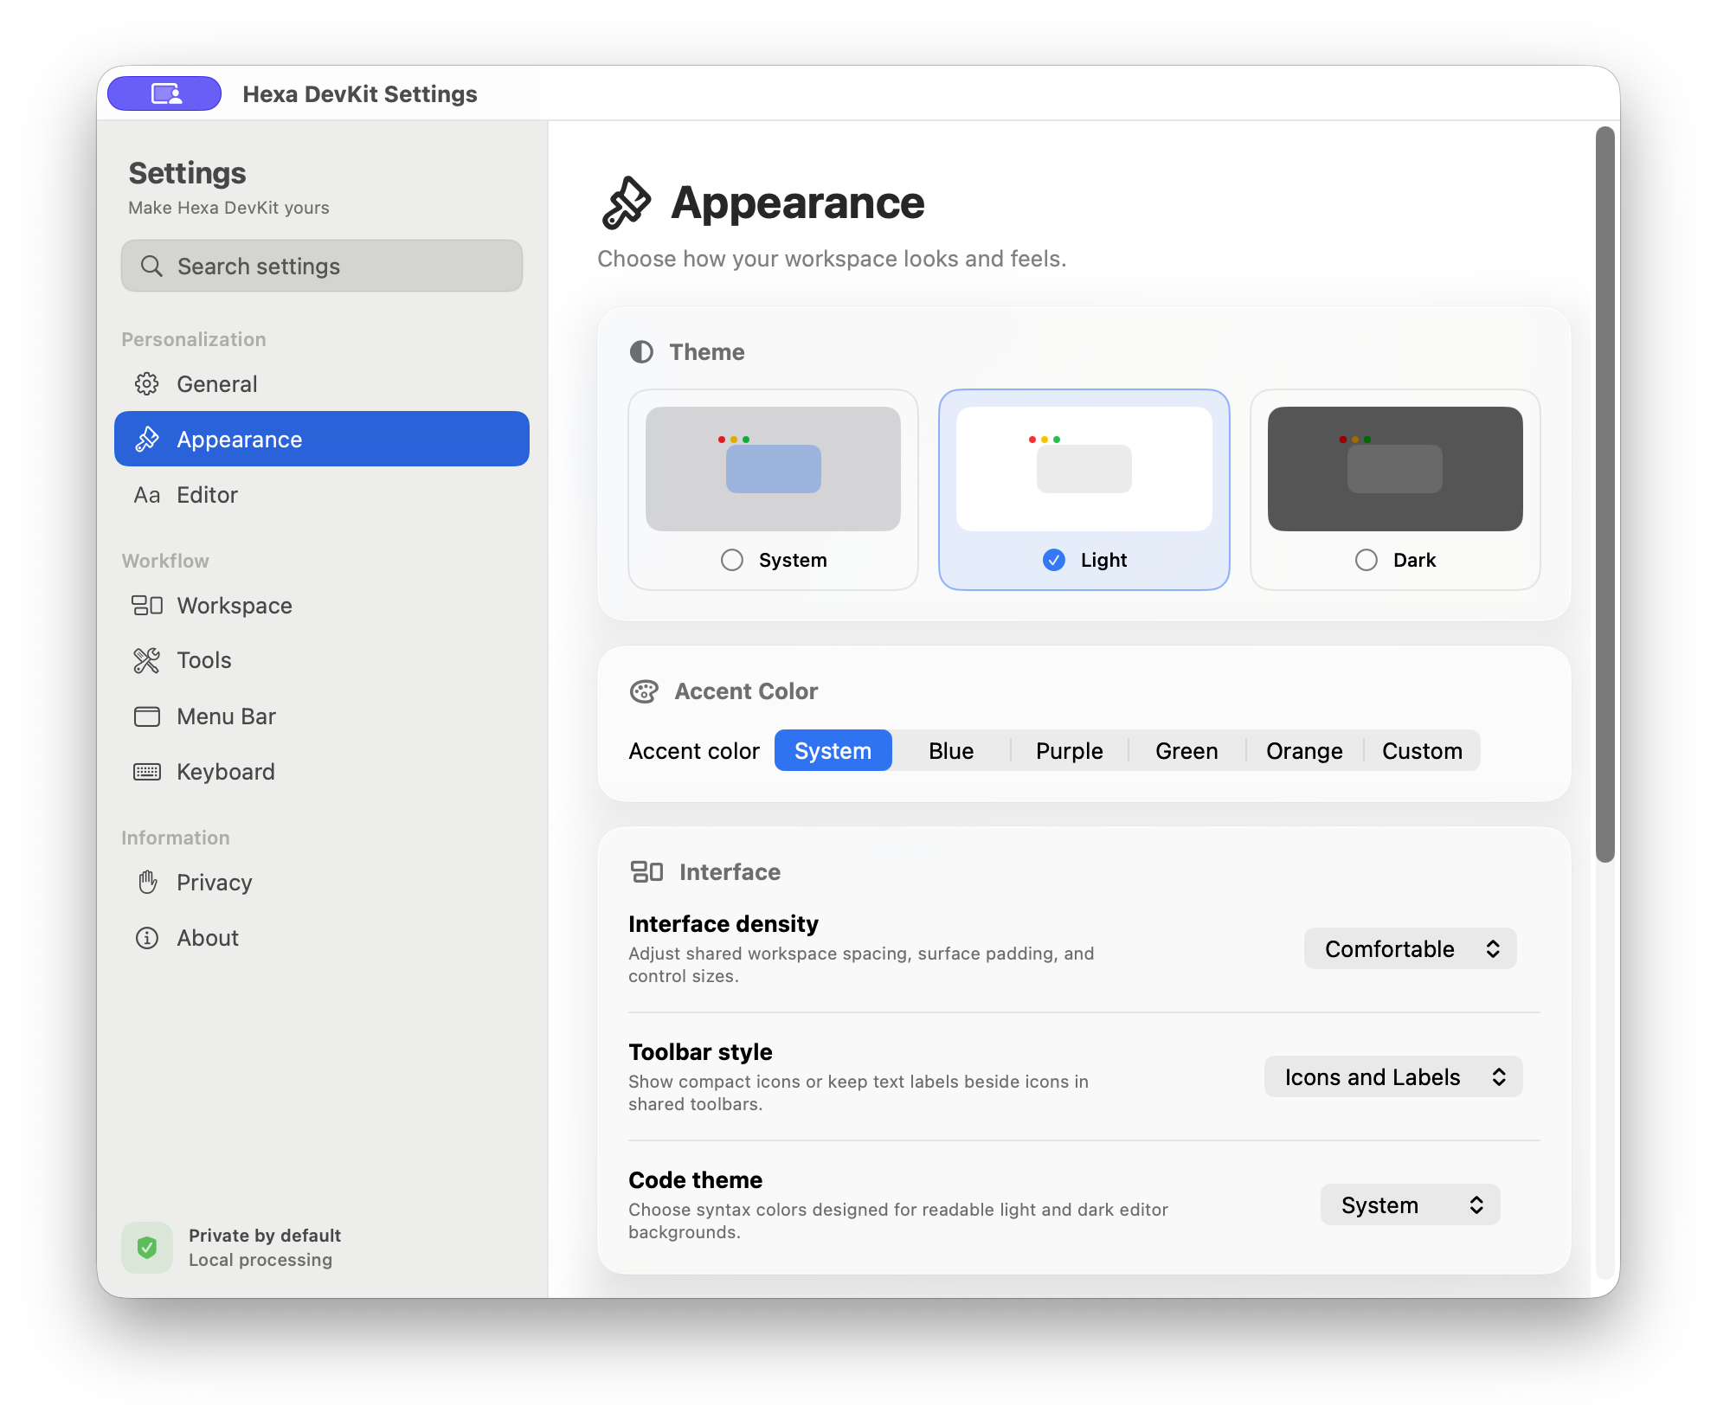This screenshot has width=1717, height=1426.
Task: Click the large paintbrush icon beside Appearance heading
Action: pos(627,203)
